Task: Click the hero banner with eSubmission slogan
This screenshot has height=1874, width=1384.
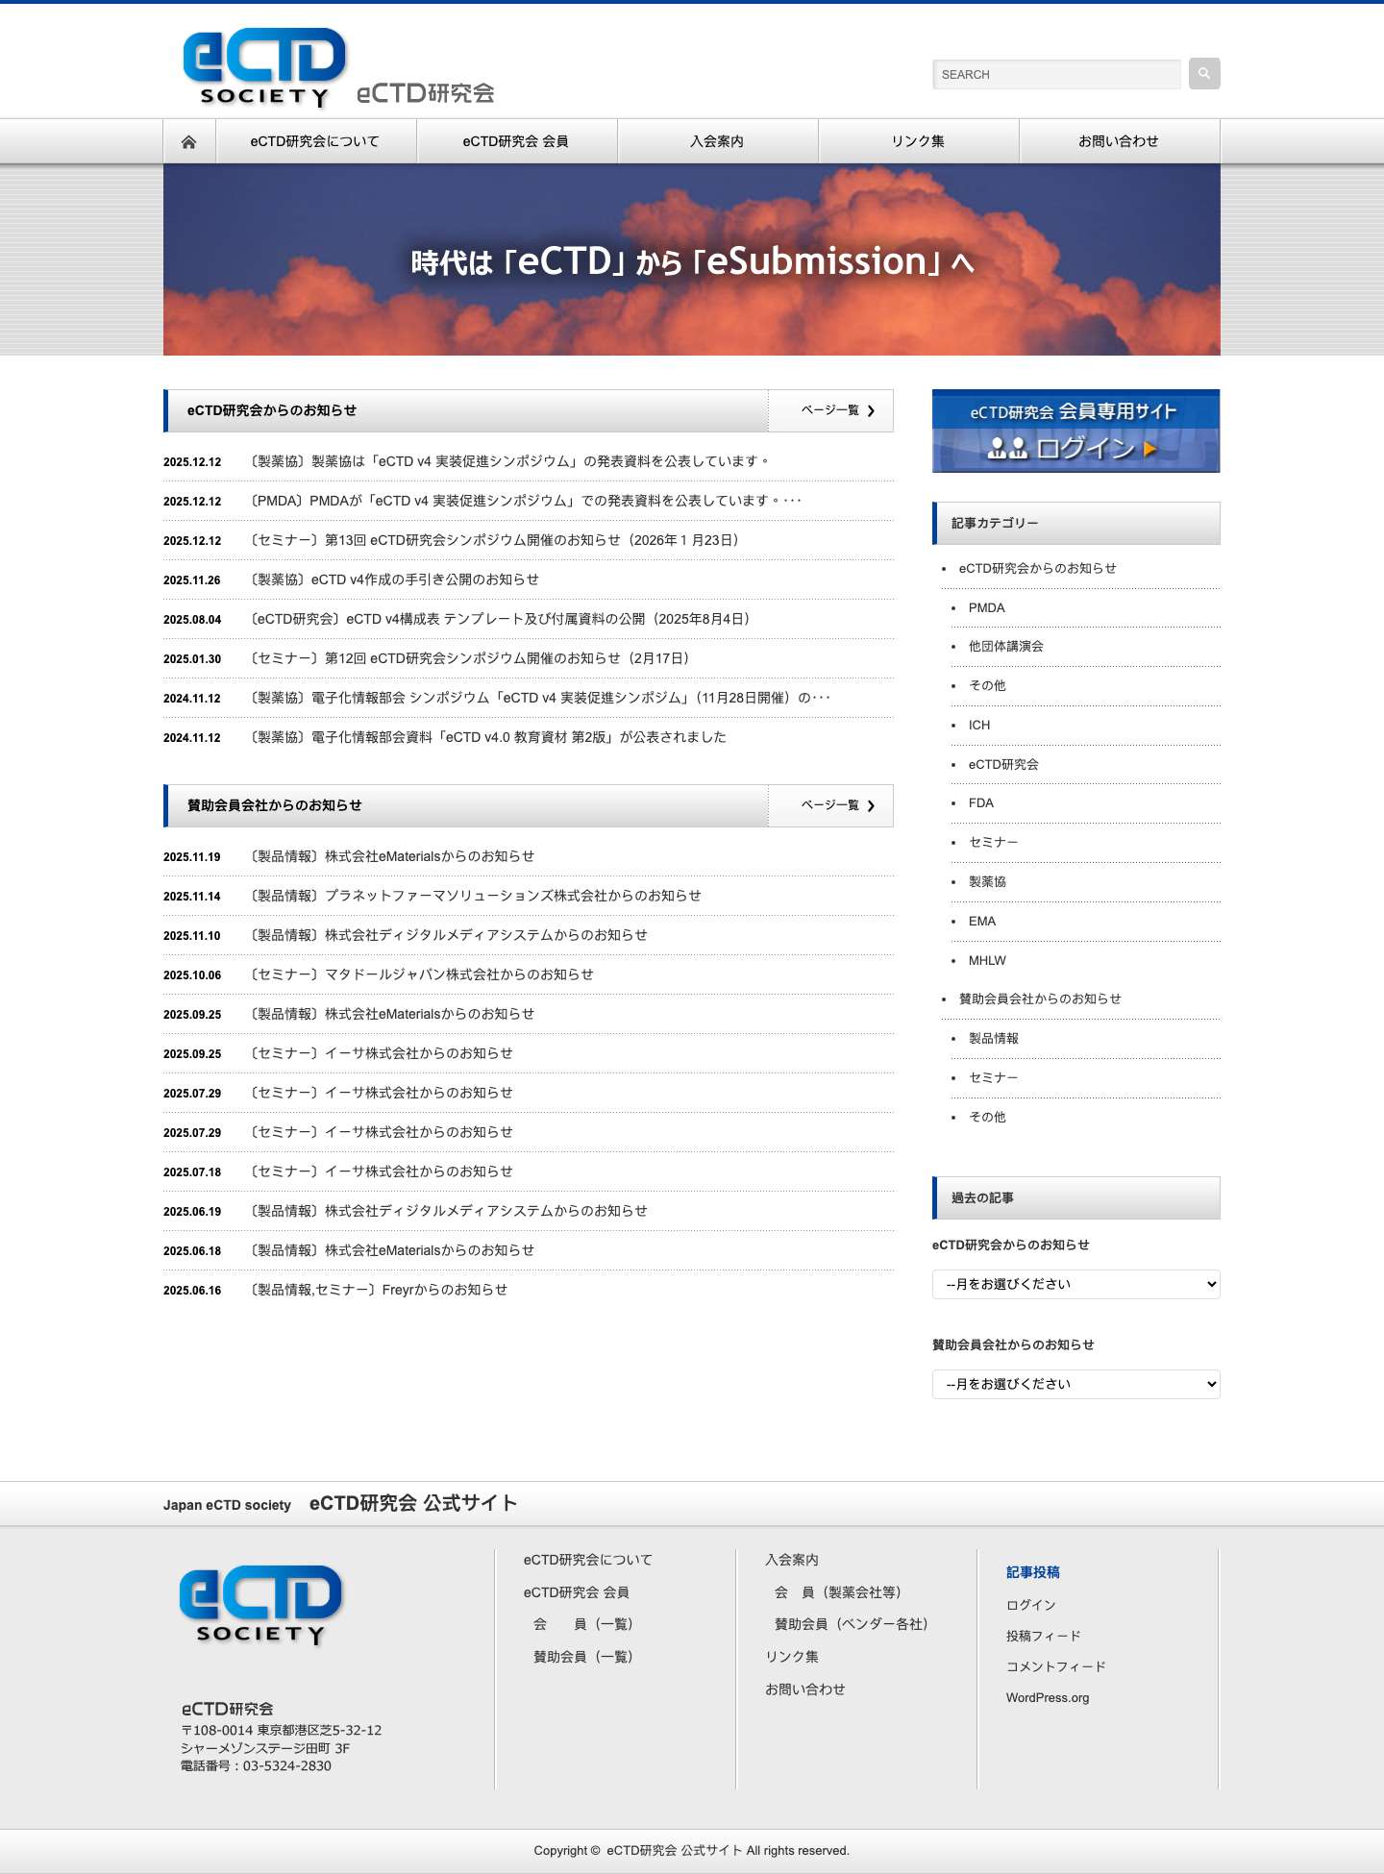Action: pyautogui.click(x=692, y=259)
